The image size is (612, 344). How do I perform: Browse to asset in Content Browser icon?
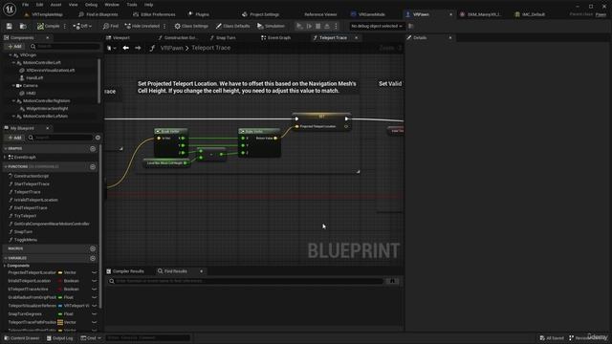coord(23,26)
